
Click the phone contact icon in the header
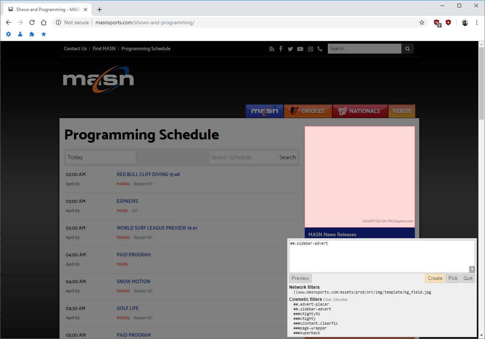click(320, 48)
